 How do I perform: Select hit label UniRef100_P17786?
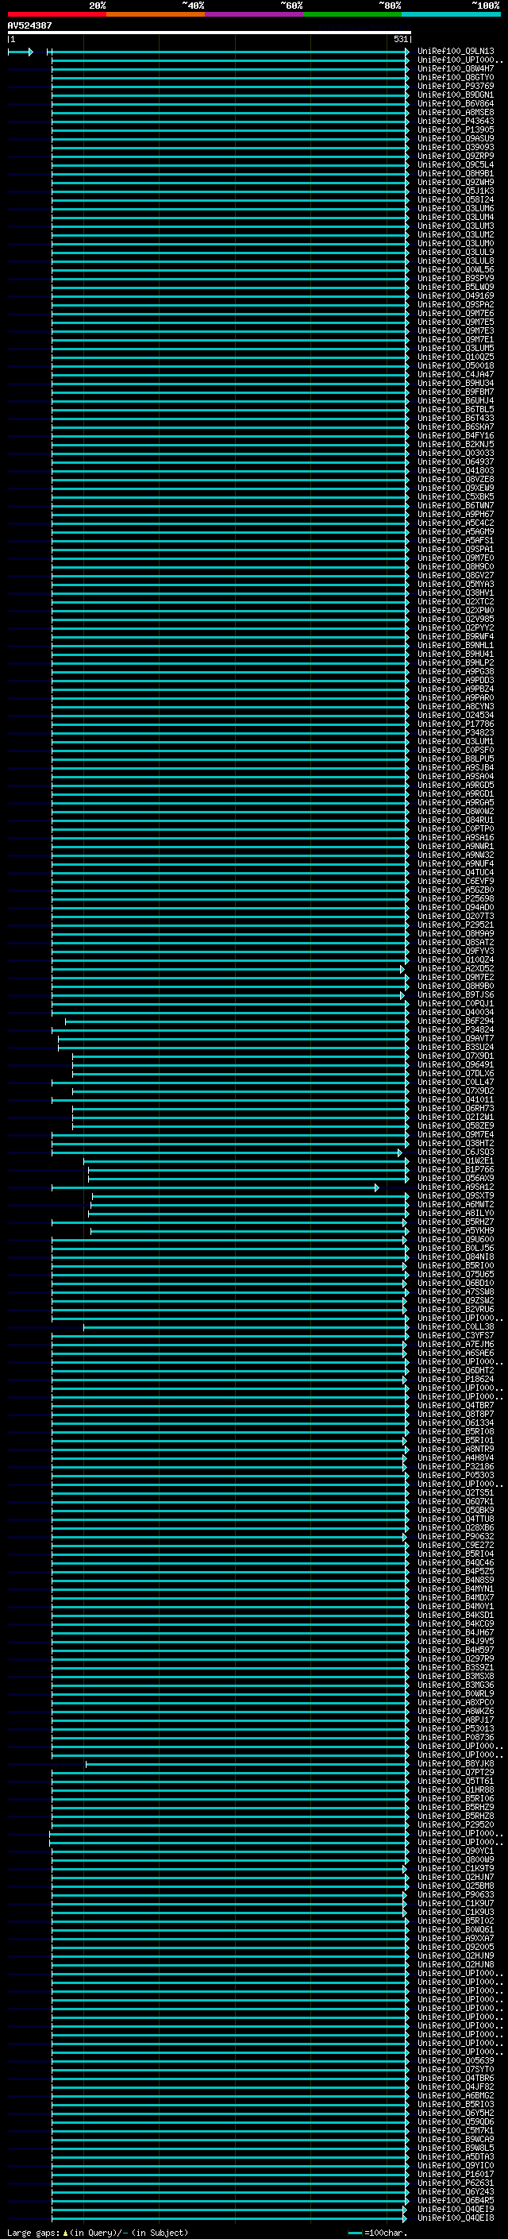pyautogui.click(x=456, y=724)
